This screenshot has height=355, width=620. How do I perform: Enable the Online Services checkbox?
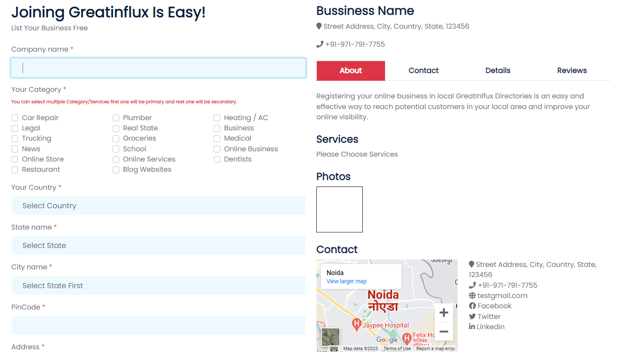(116, 159)
